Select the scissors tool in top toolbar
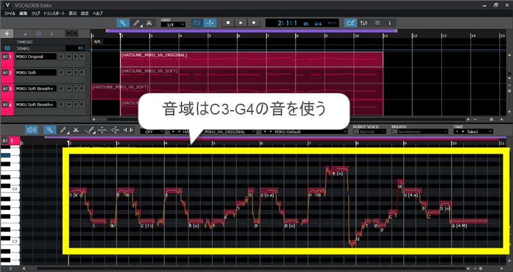Viewport: 513px width, 272px height. [x=149, y=23]
